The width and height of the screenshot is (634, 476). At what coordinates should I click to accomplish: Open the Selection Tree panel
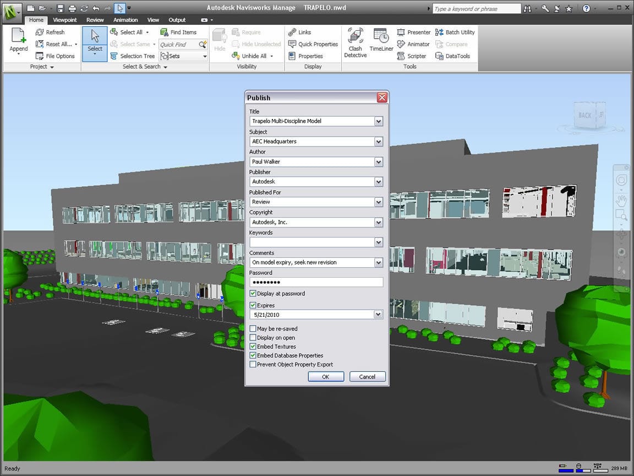133,56
